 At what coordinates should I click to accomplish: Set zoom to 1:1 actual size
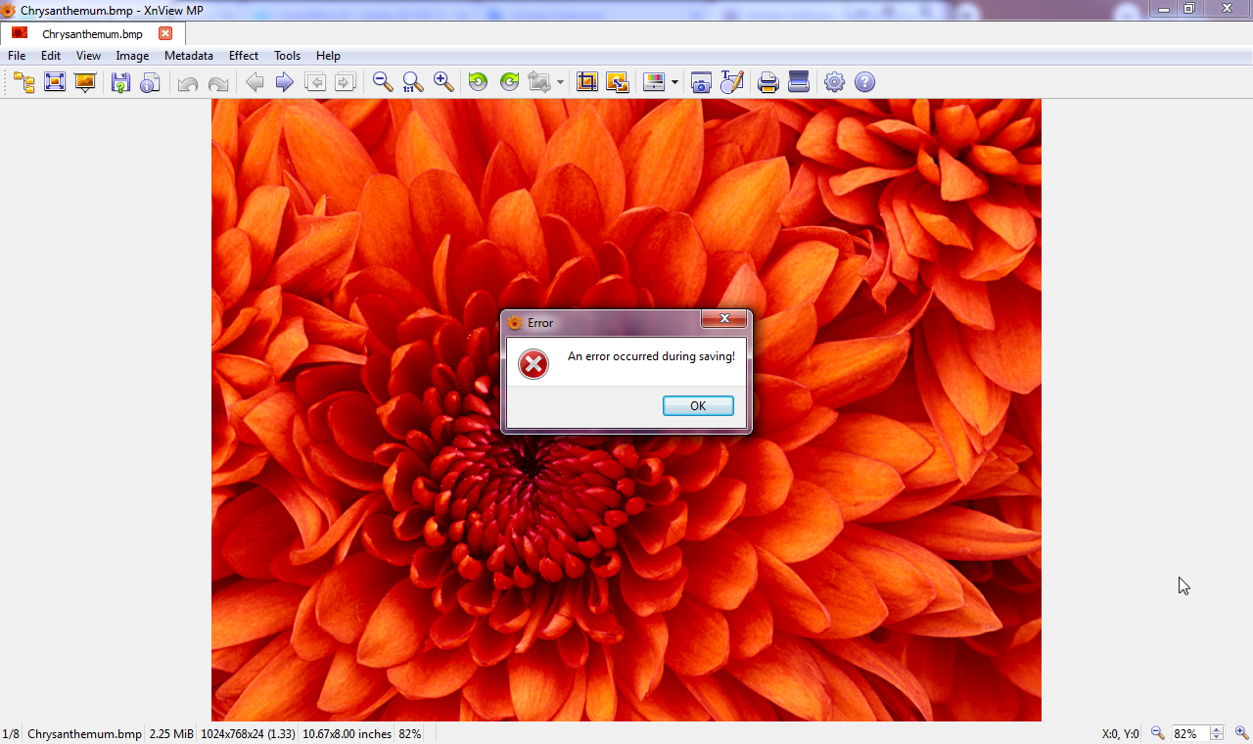pos(413,82)
